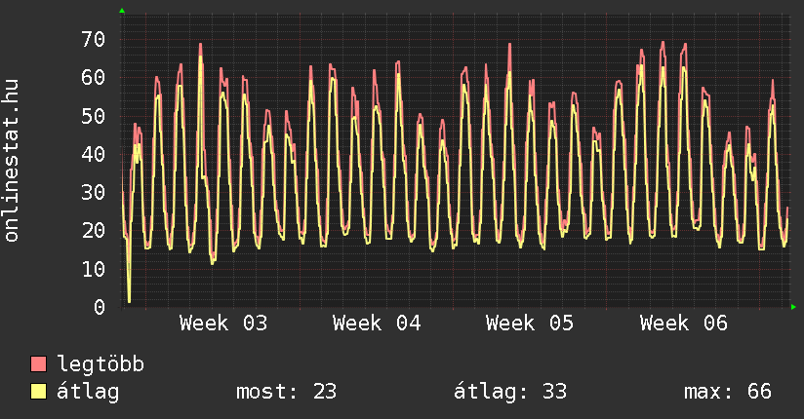Click the 'átlag: 33' average value
Image resolution: width=804 pixels, height=419 pixels.
tap(510, 392)
